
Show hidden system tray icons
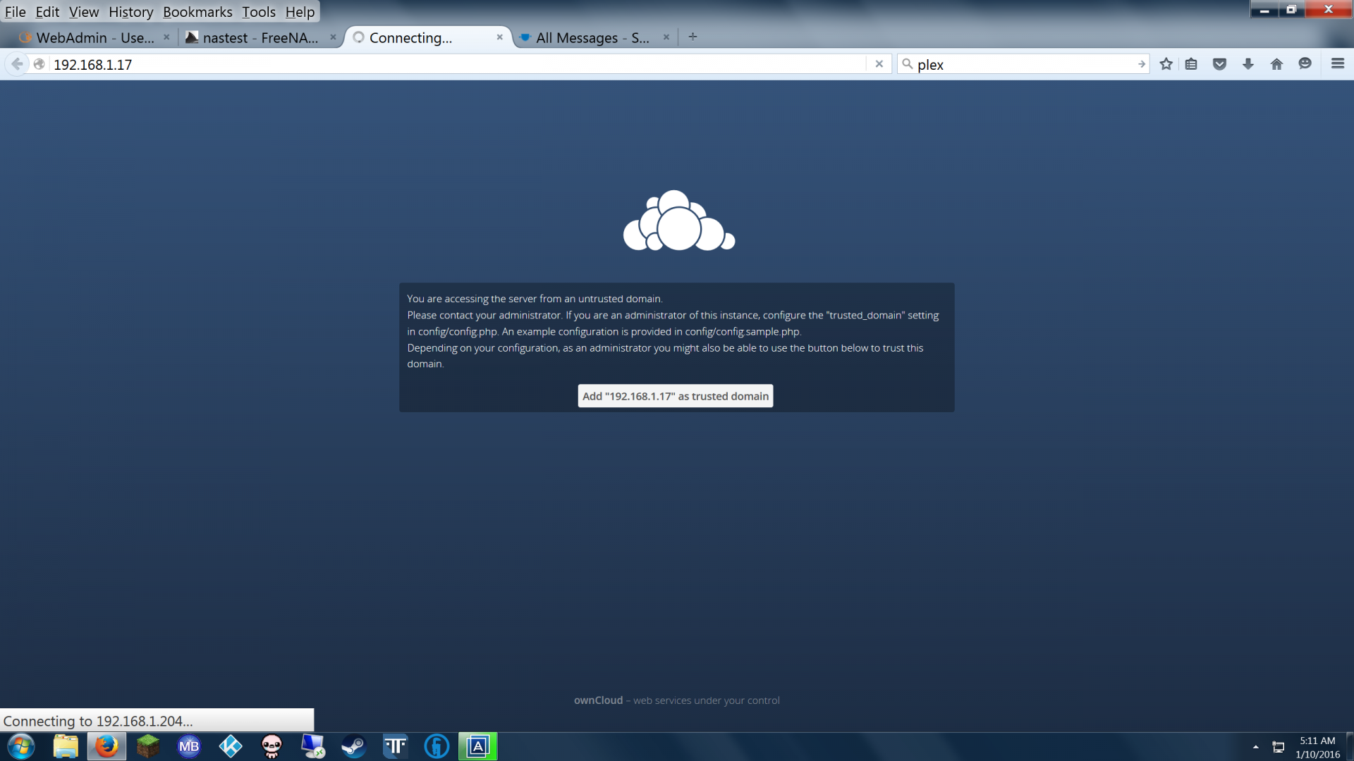(1255, 747)
